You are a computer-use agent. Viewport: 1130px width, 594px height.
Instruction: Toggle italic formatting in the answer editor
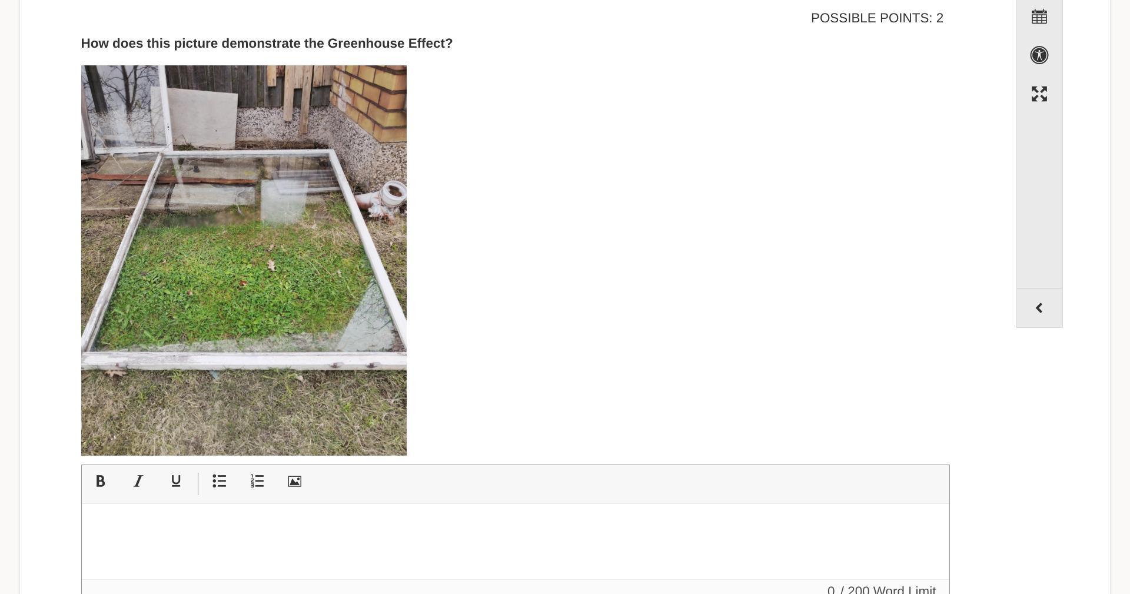(x=138, y=482)
